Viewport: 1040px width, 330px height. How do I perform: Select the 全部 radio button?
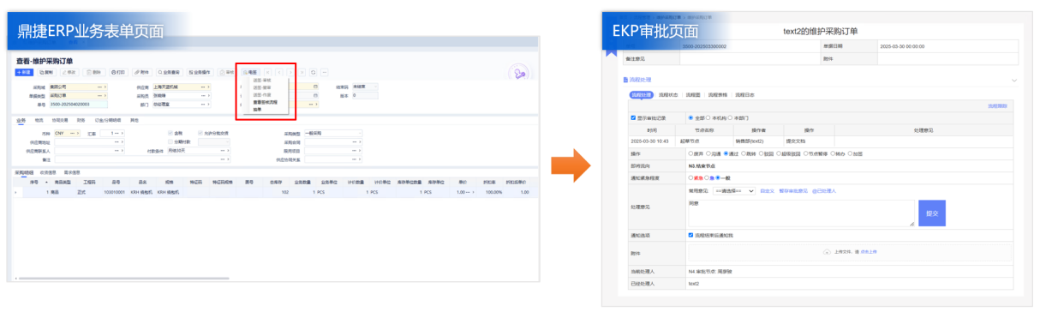[x=690, y=117]
